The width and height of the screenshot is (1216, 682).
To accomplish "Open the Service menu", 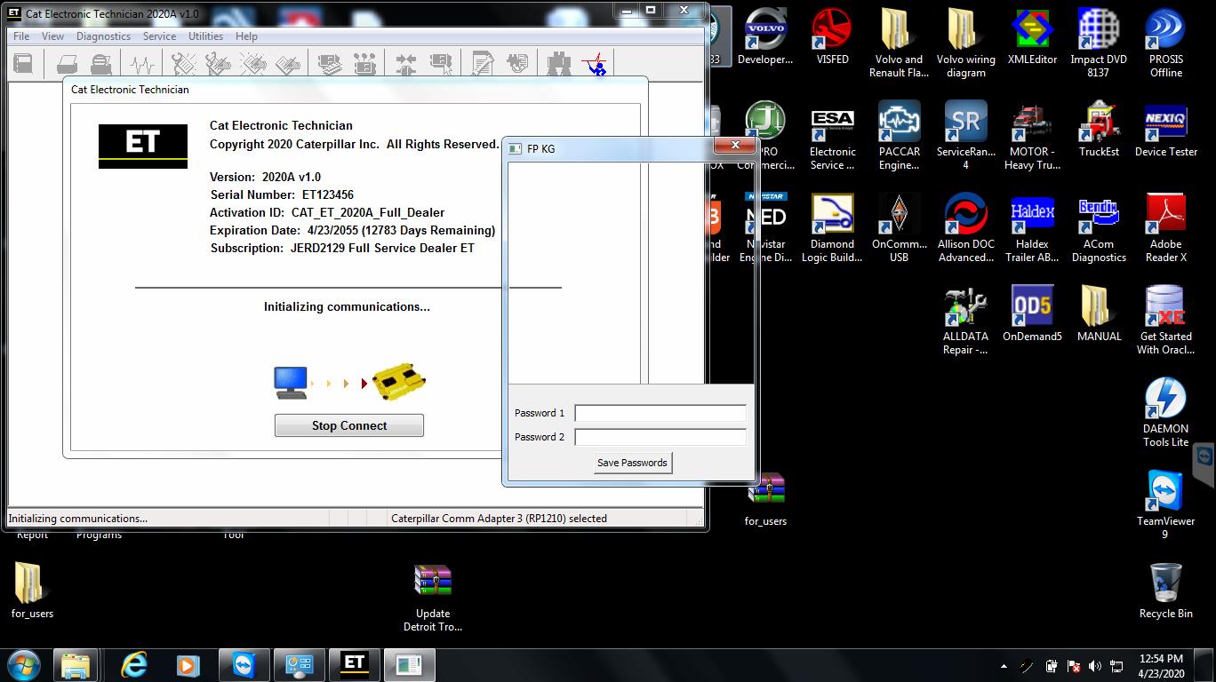I will pos(159,36).
